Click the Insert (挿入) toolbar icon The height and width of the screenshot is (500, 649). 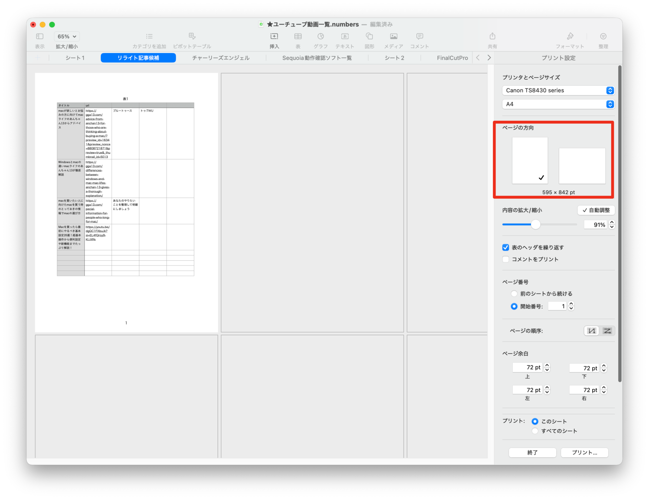tap(274, 36)
